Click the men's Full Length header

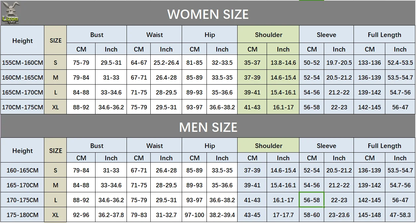(384, 146)
